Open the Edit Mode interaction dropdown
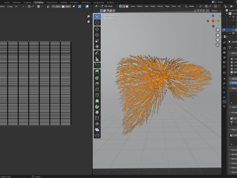Screen dimensions: 237x178 tap(109, 6)
